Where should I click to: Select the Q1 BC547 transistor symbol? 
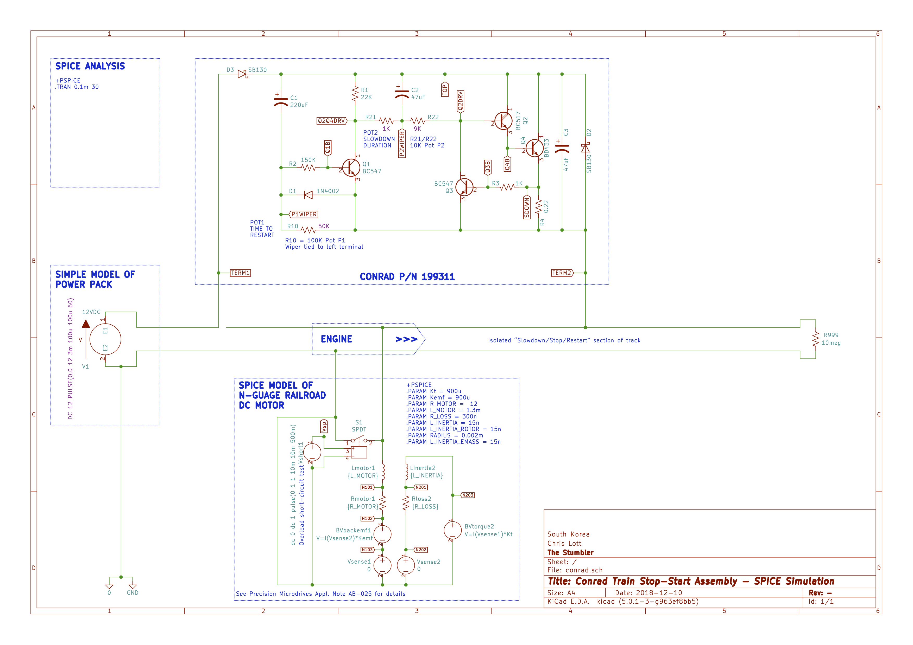point(351,167)
